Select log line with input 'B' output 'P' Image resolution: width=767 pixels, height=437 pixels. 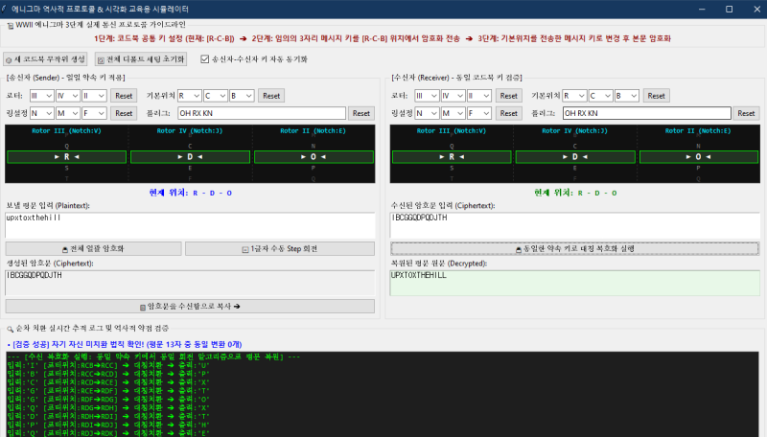pos(108,374)
